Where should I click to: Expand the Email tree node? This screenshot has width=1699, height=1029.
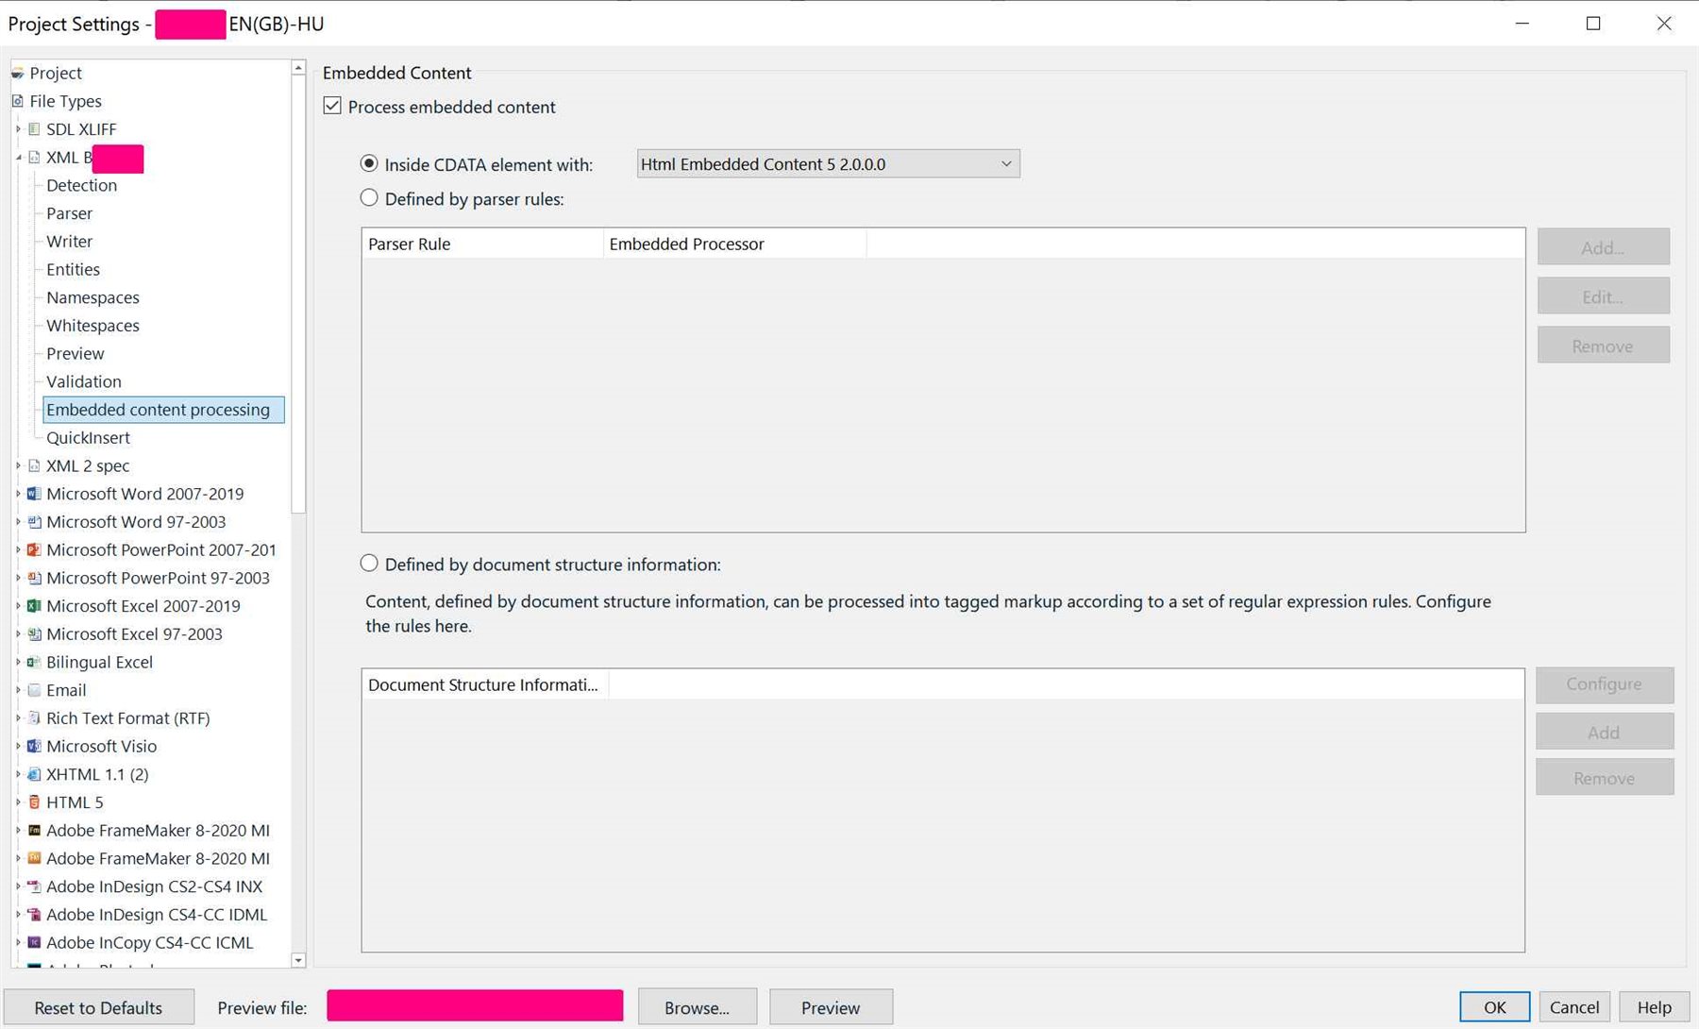[18, 690]
